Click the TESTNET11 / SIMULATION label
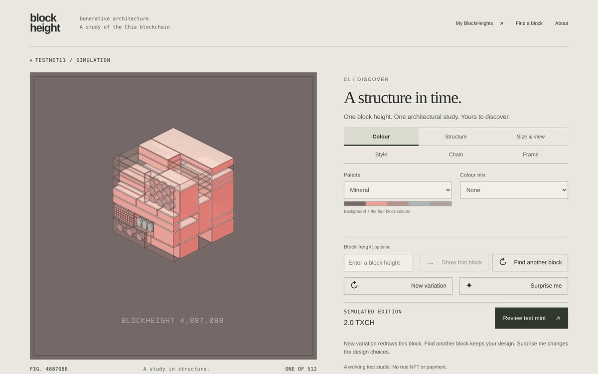598x374 pixels. point(73,60)
